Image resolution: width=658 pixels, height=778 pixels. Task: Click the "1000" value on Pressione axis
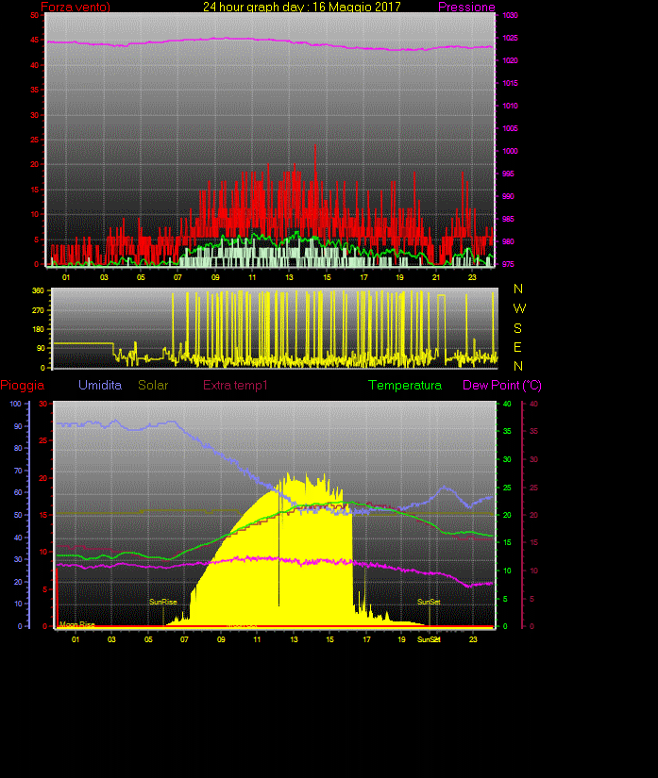click(510, 151)
